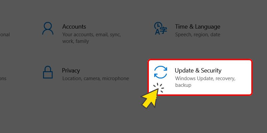
Task: Select the cut-off tile ending in 'ons'
Action: tap(3, 78)
